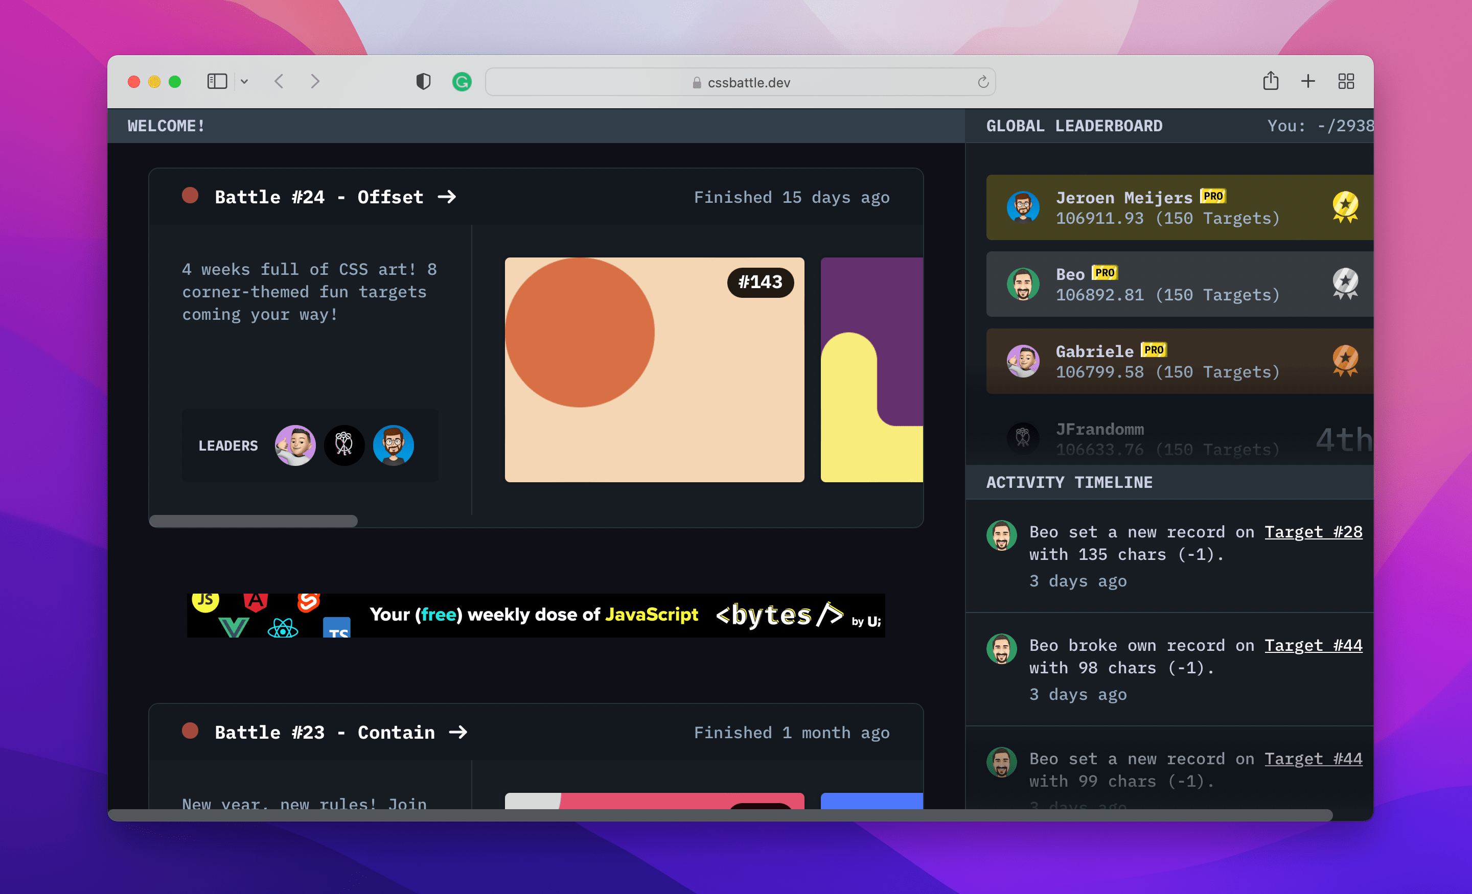This screenshot has height=894, width=1472.
Task: Show the tab overview grid
Action: (1345, 81)
